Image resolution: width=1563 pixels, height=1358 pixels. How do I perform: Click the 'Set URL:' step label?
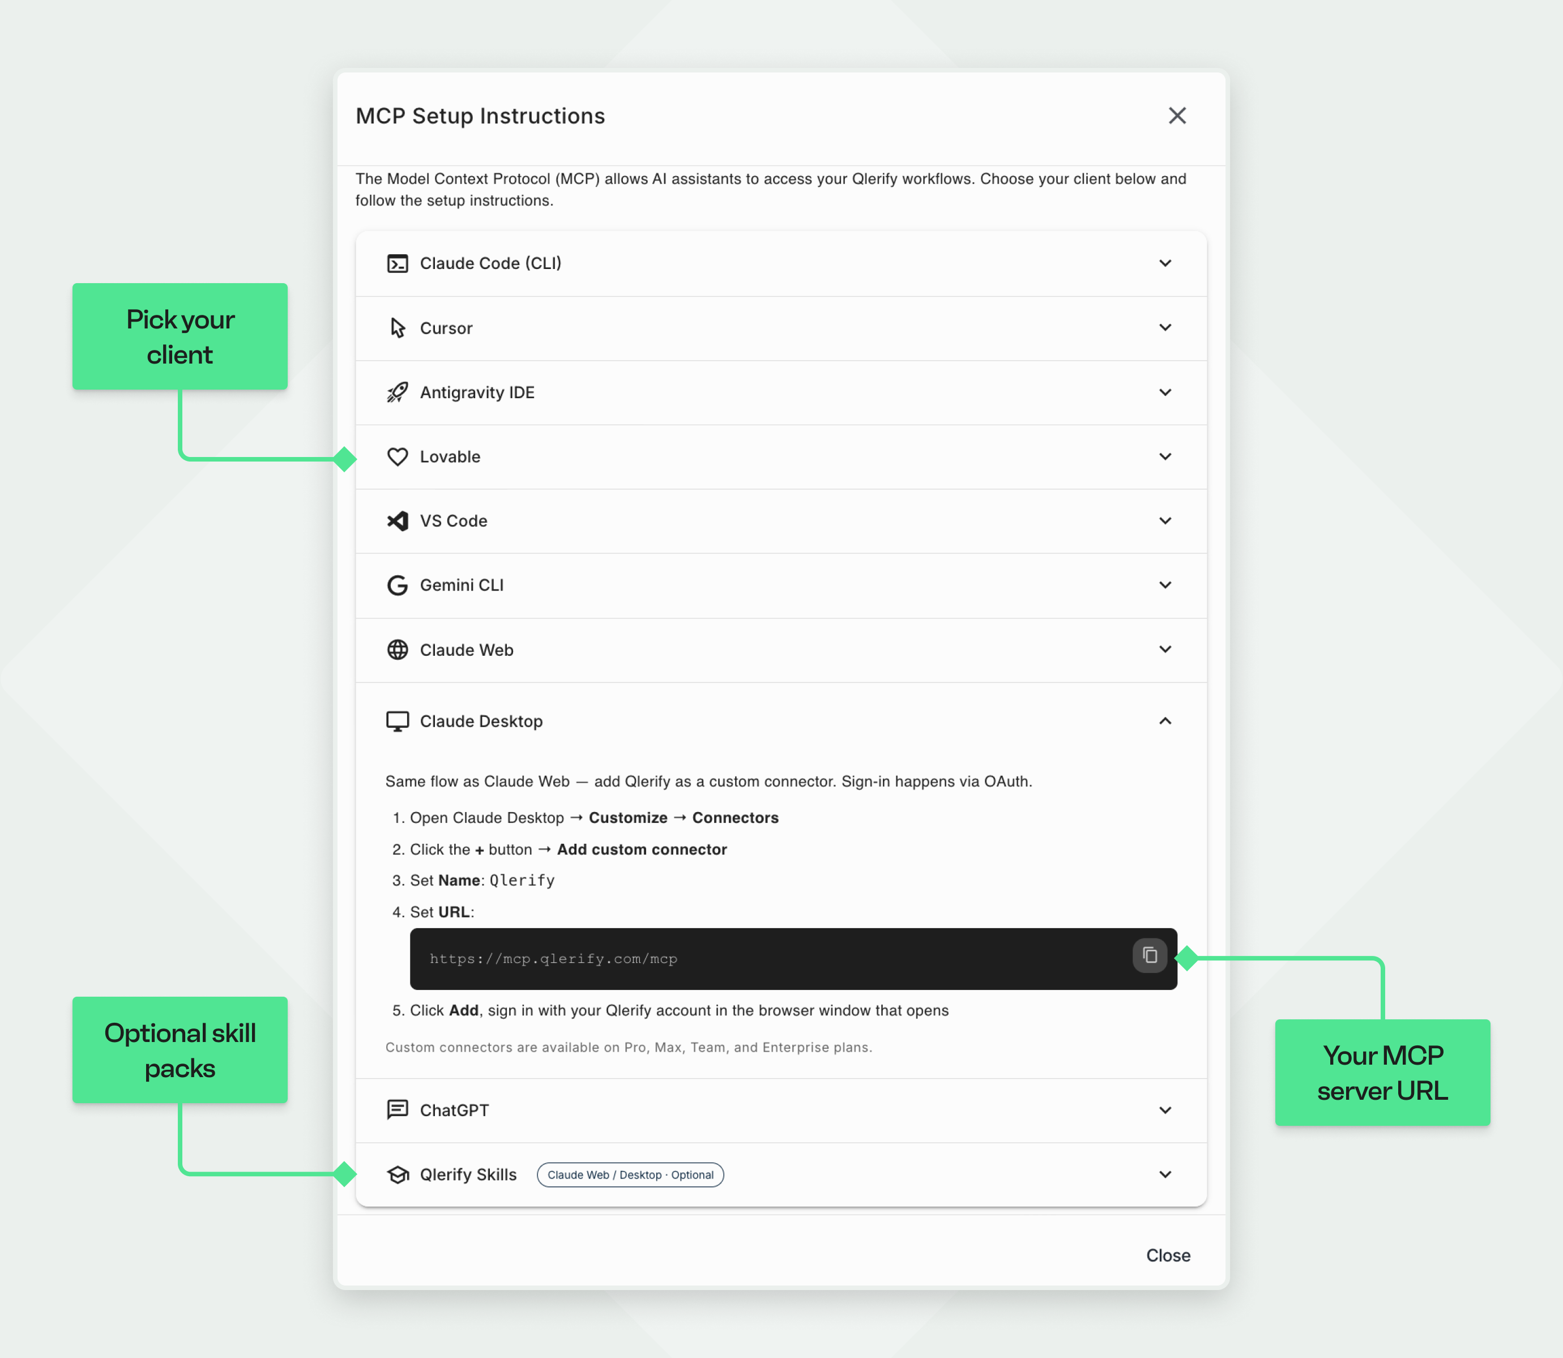click(442, 912)
